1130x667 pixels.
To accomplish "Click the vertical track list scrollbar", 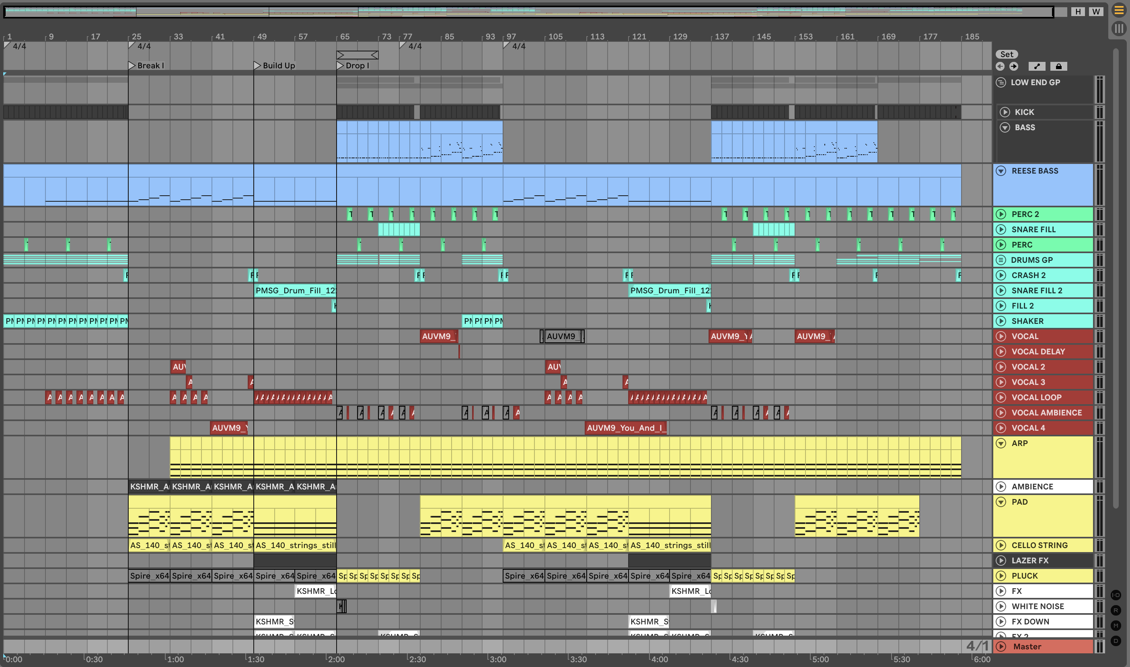I will click(x=1116, y=279).
